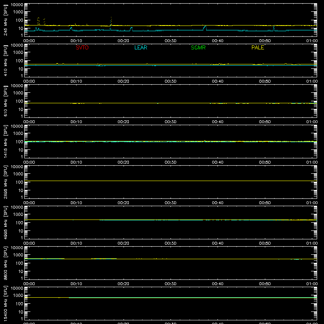Viewport: 324px width, 324px height.
Task: Click 00:10 time label under 245 MHz plot
Action: pyautogui.click(x=76, y=41)
